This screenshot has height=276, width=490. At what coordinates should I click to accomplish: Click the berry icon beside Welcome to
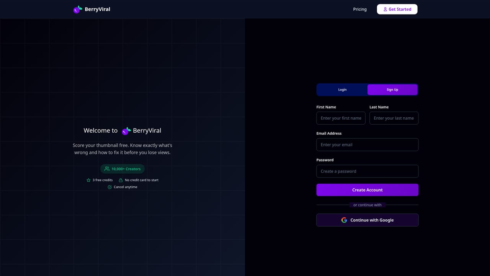coord(126,131)
